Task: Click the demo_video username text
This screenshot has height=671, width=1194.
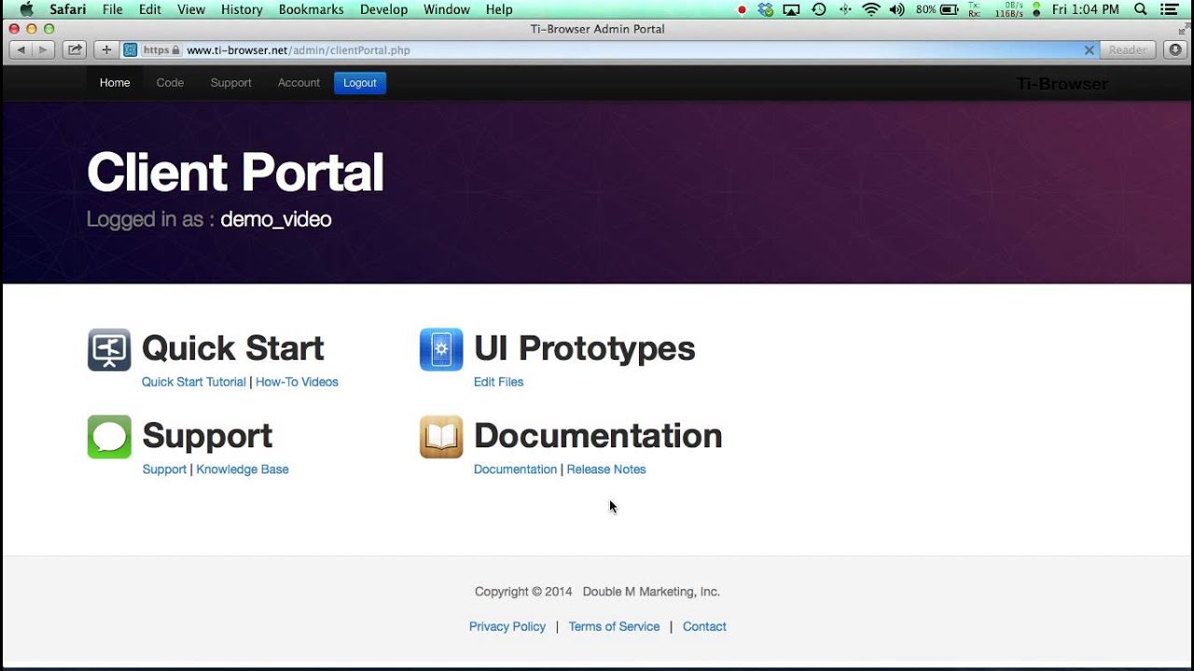Action: pyautogui.click(x=276, y=220)
